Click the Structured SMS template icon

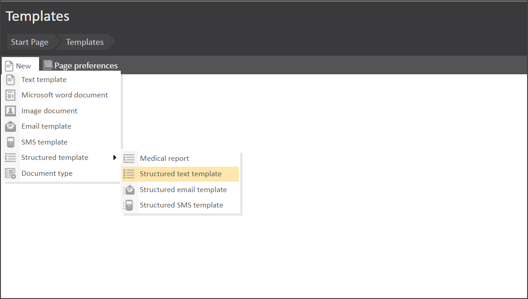[x=129, y=205]
